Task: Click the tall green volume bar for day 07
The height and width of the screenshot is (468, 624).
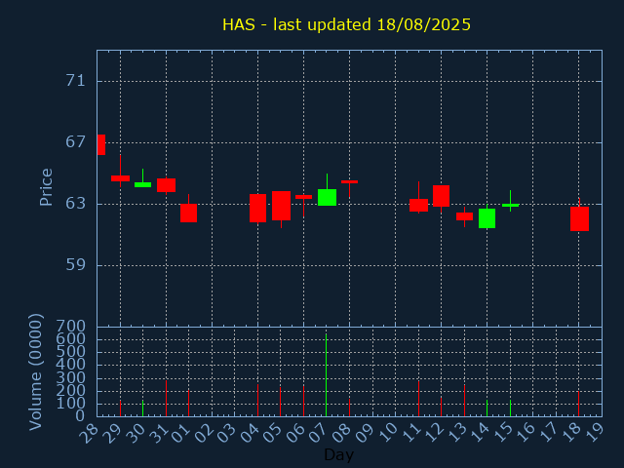Action: pyautogui.click(x=327, y=375)
